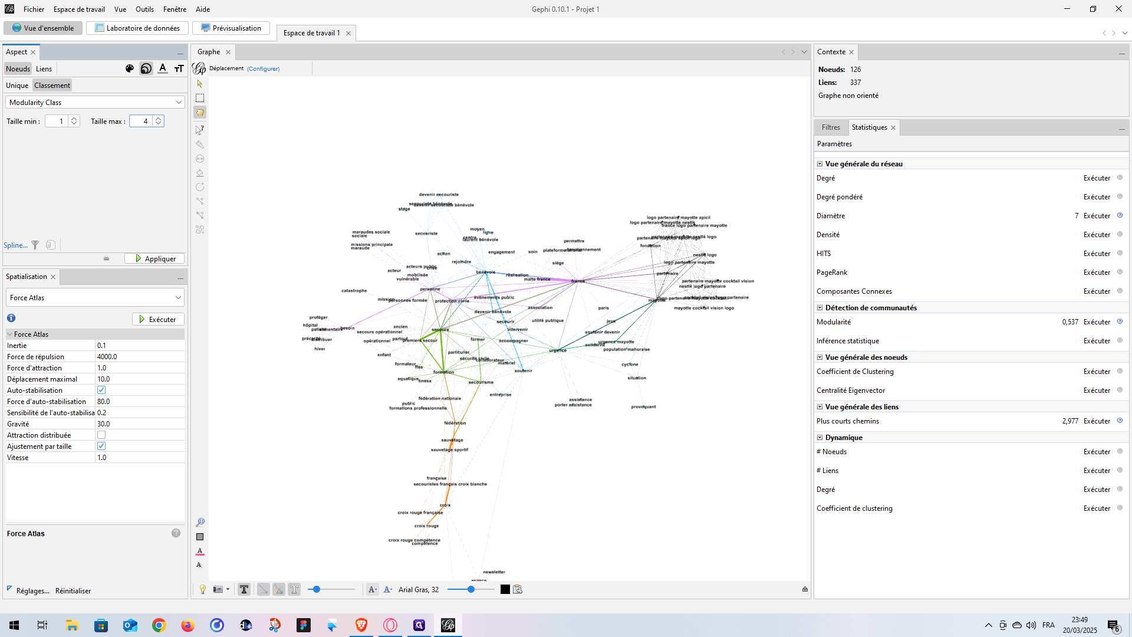
Task: Click the edge thickness slider
Action: pos(331,589)
